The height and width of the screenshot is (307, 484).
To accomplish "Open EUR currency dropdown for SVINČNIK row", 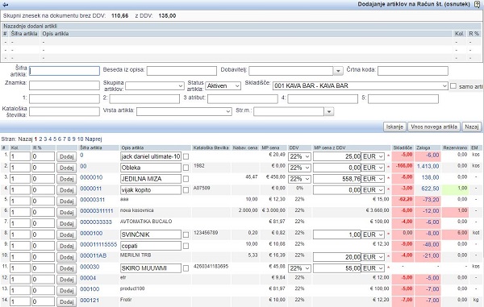I will tap(373, 234).
